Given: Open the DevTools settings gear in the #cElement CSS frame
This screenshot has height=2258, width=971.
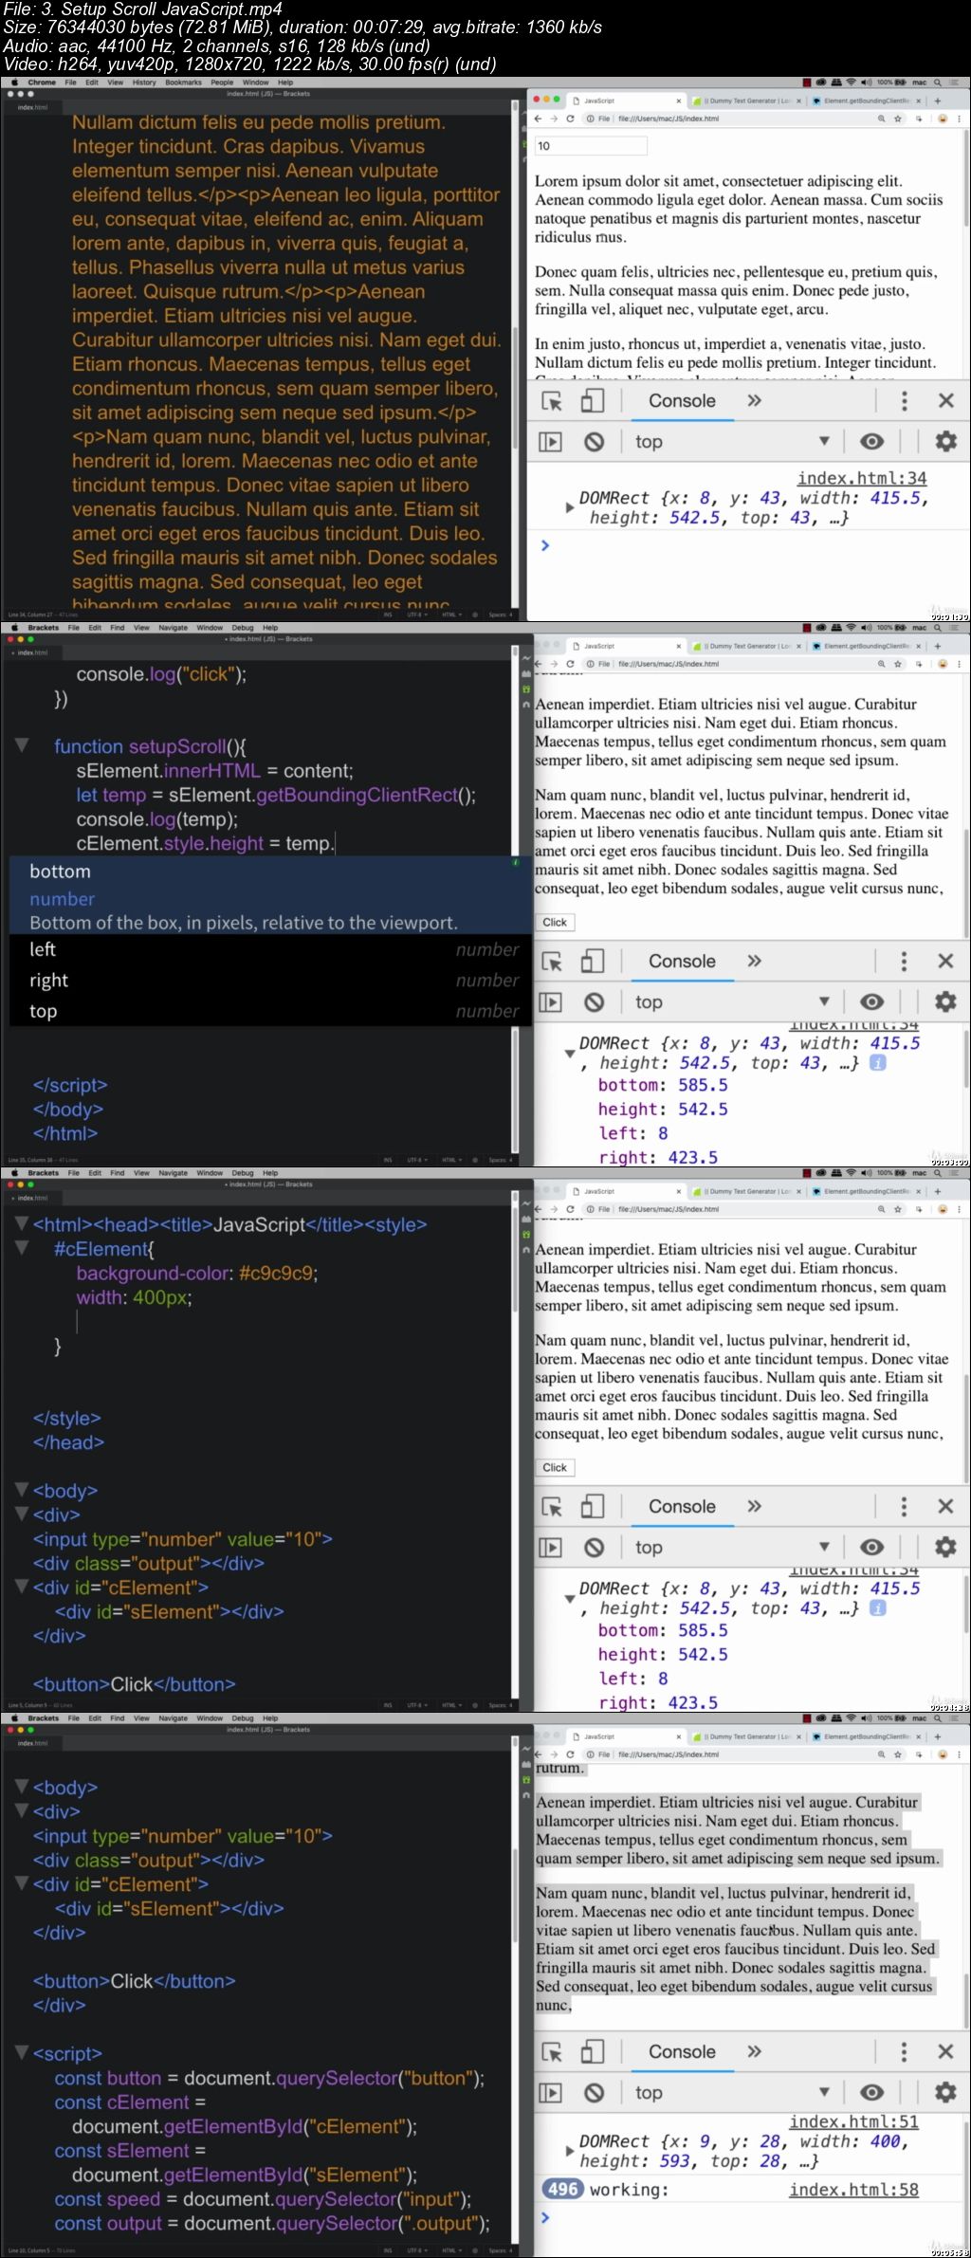Looking at the screenshot, I should pos(945,1547).
